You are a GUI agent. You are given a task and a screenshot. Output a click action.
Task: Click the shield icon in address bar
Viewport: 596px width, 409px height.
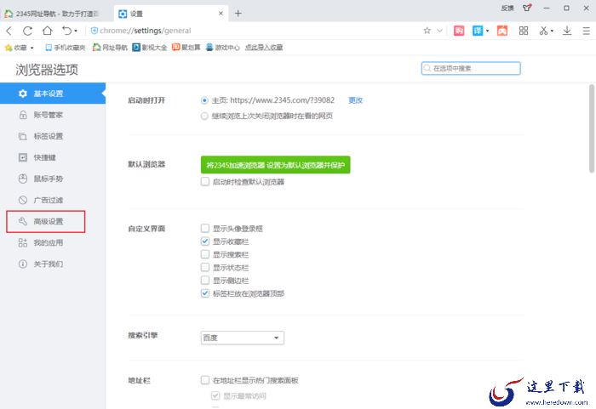(95, 31)
